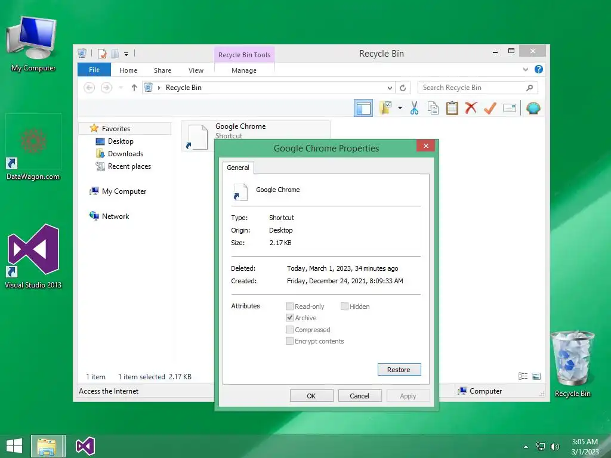This screenshot has width=611, height=458.
Task: Open Help with the blue question mark
Action: [x=539, y=69]
